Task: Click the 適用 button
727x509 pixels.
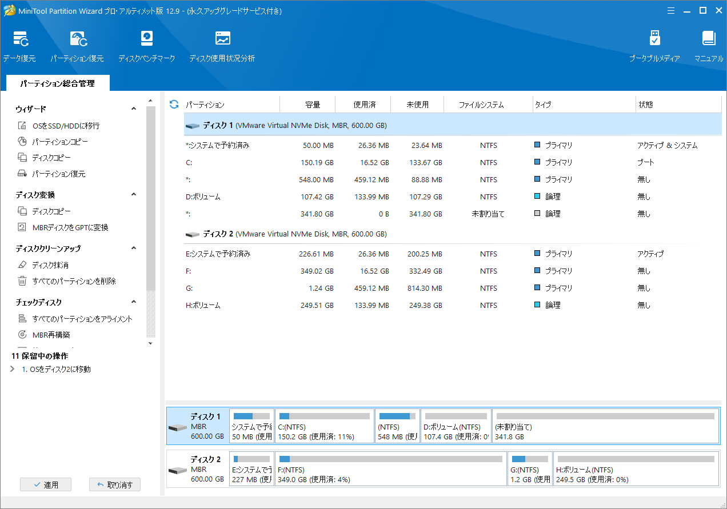Action: tap(46, 485)
